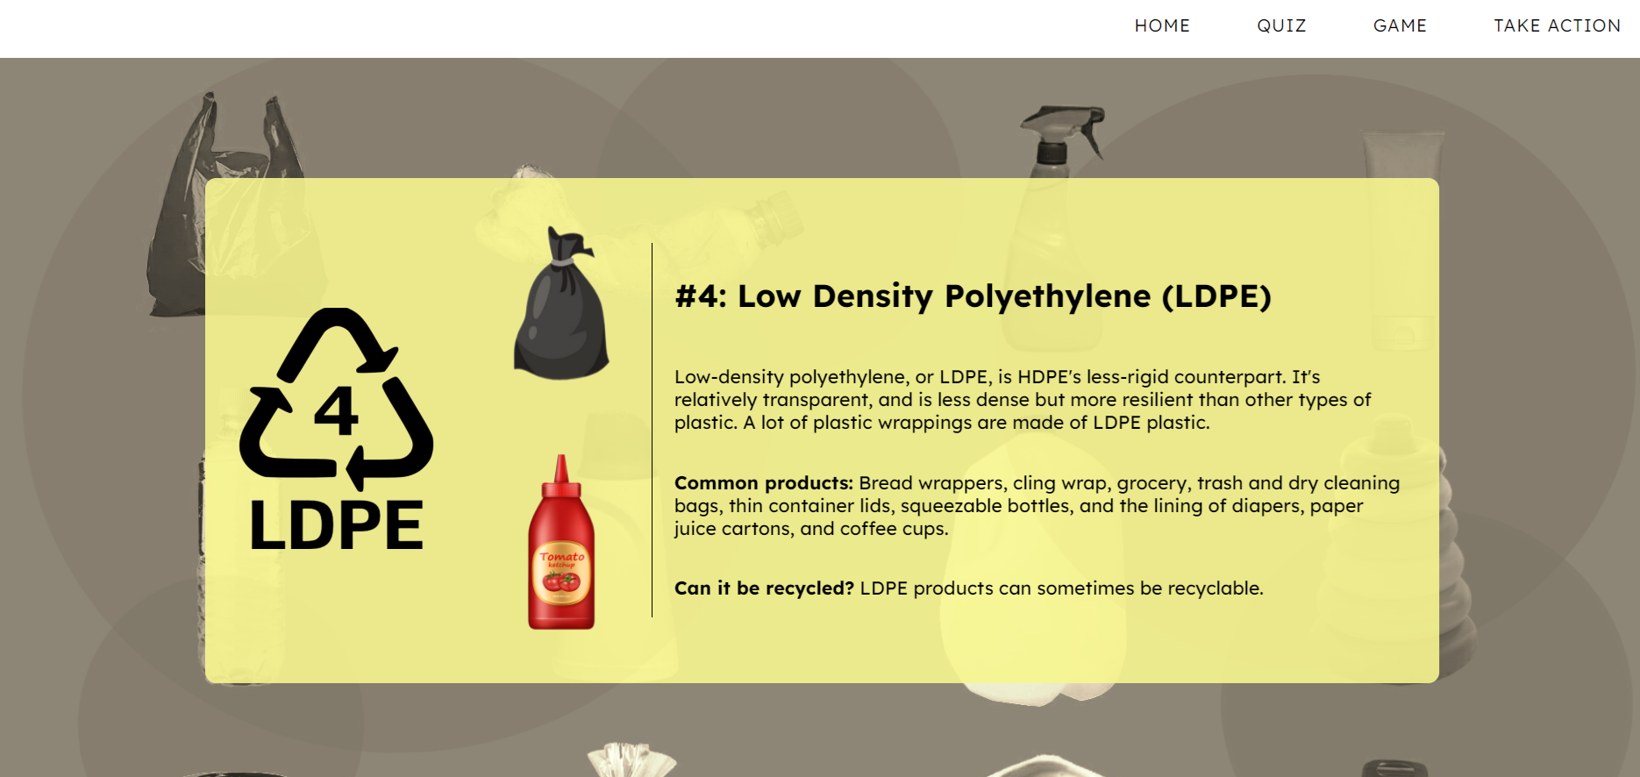Click 'LDPE products can sometimes be recyclable.' sentence
This screenshot has height=777, width=1640.
(1061, 588)
